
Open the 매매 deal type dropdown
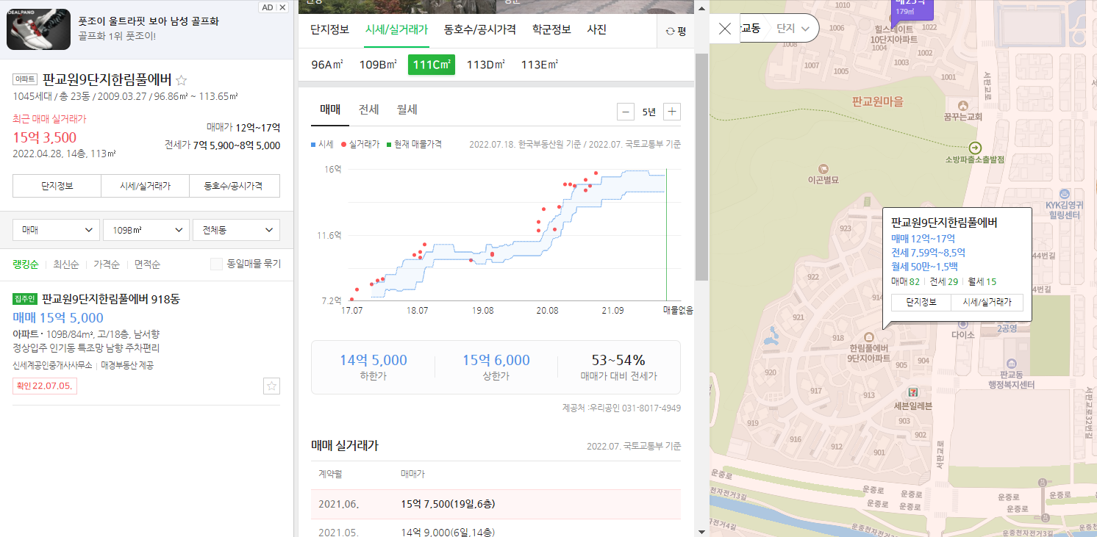(x=56, y=230)
